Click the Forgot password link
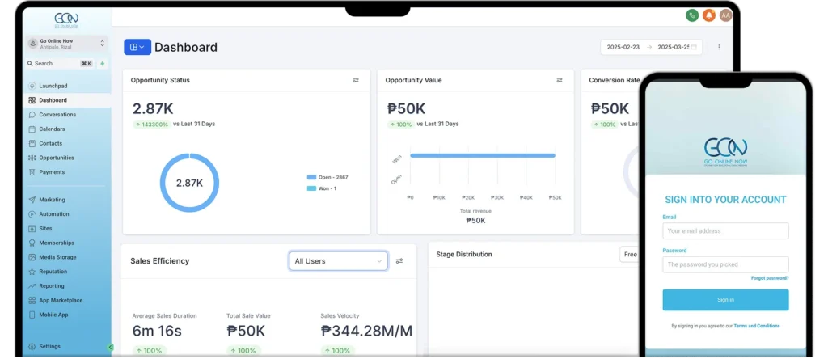The image size is (828, 359). pos(769,278)
